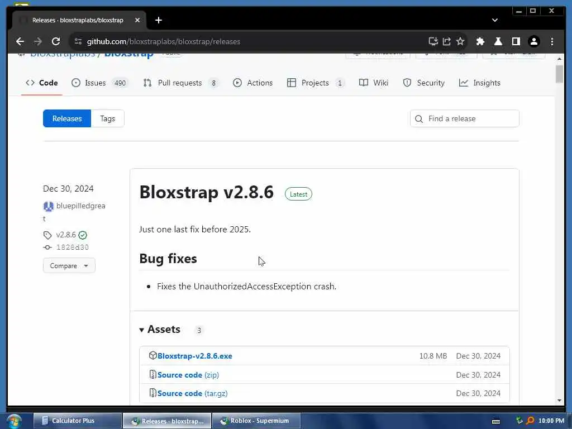The height and width of the screenshot is (429, 572).
Task: Open the Projects tab
Action: click(316, 83)
